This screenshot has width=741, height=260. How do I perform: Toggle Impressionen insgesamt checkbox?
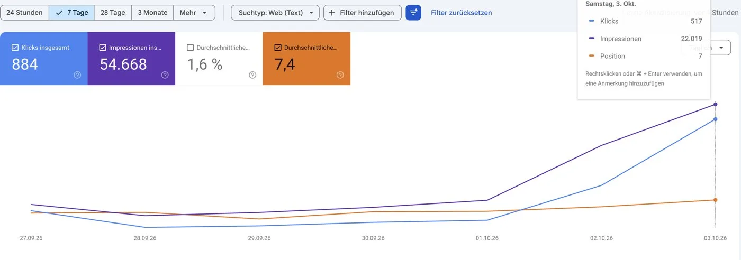pos(103,48)
